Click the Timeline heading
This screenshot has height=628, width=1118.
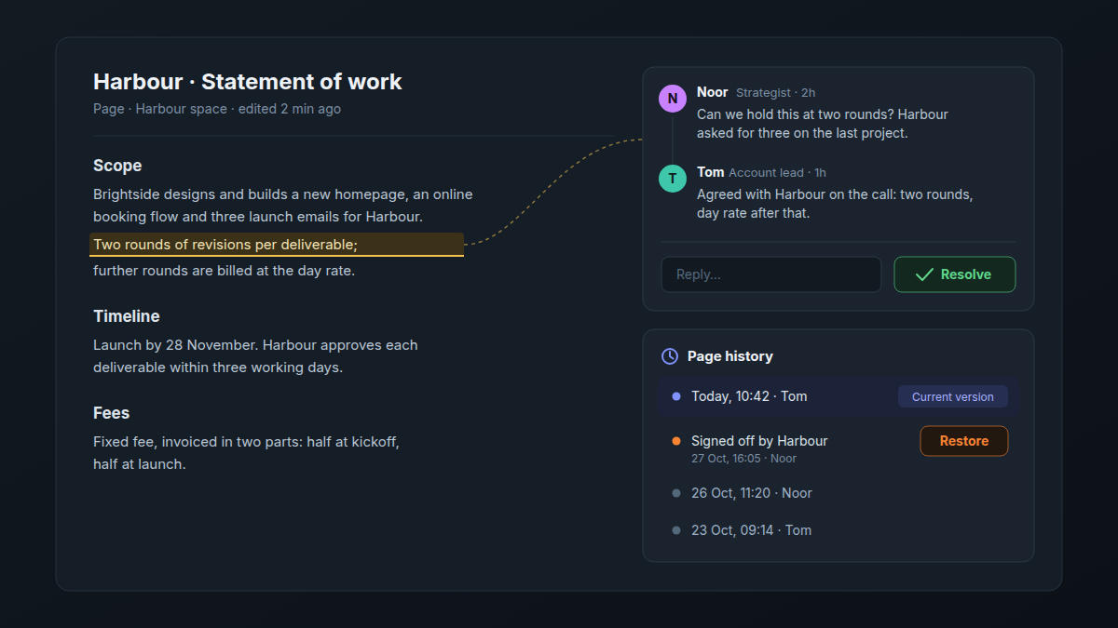pos(127,316)
